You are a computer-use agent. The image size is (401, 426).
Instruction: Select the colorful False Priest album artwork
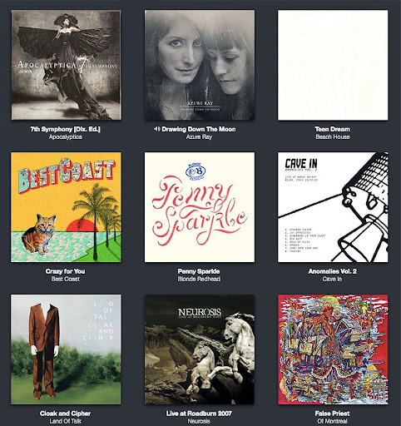[x=333, y=349]
